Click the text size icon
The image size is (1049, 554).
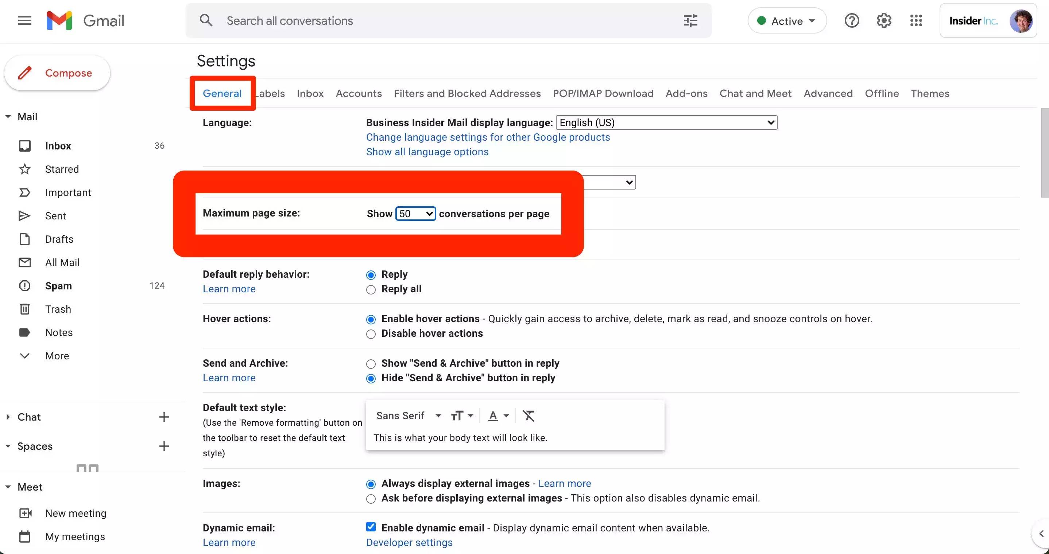(x=461, y=415)
